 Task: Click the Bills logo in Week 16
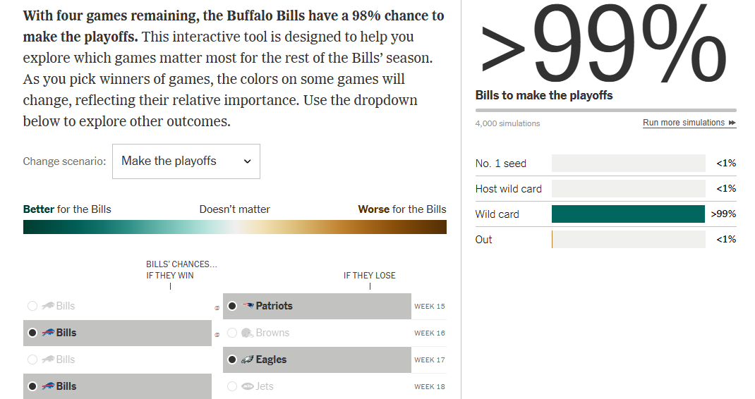[49, 333]
